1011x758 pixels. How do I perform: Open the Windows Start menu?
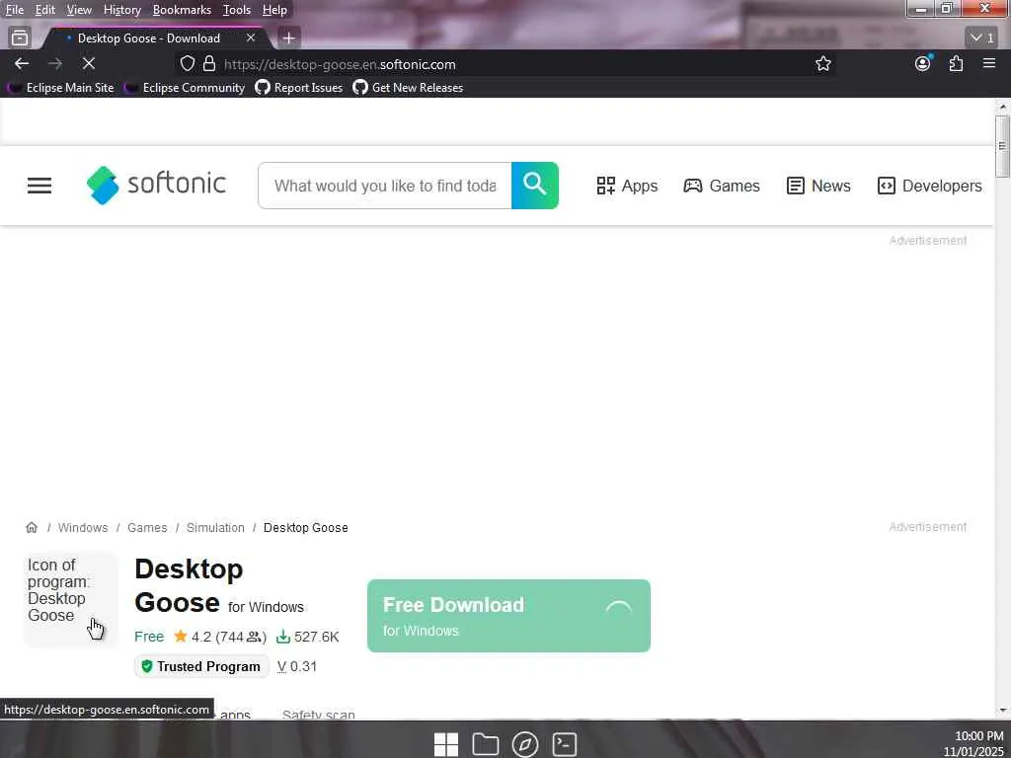point(446,744)
